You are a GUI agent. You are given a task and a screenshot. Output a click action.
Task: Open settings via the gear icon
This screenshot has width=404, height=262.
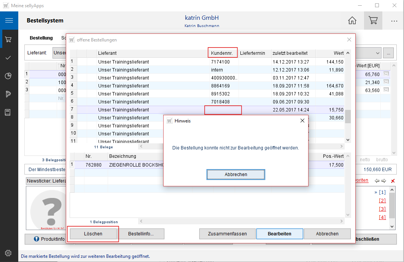[9, 253]
